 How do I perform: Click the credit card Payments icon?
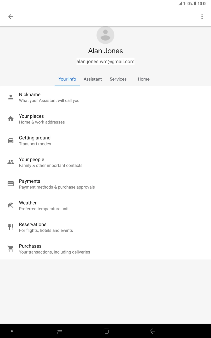coord(10,184)
